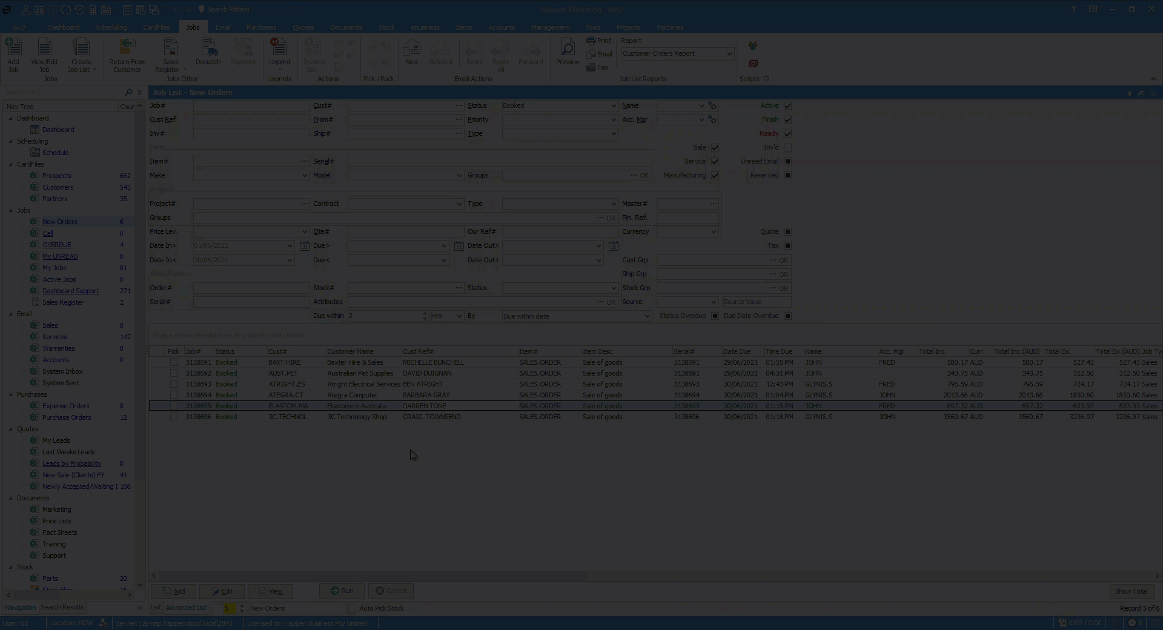1163x630 pixels.
Task: Expand the Customer Orders Report dropdown
Action: tap(729, 54)
